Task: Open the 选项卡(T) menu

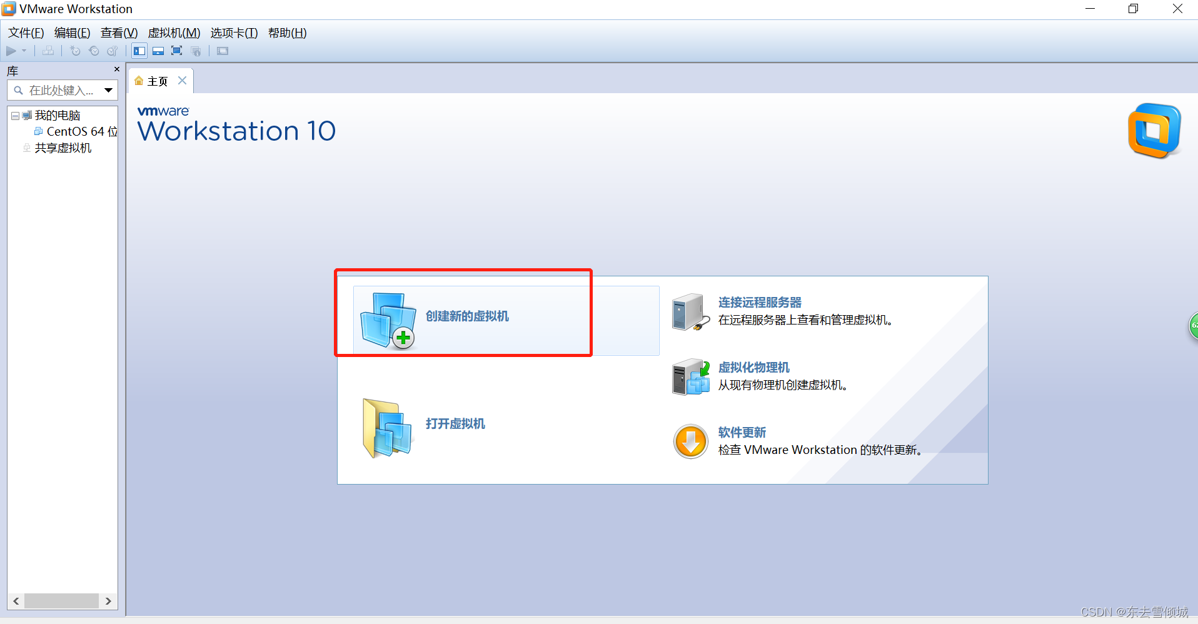Action: 234,33
